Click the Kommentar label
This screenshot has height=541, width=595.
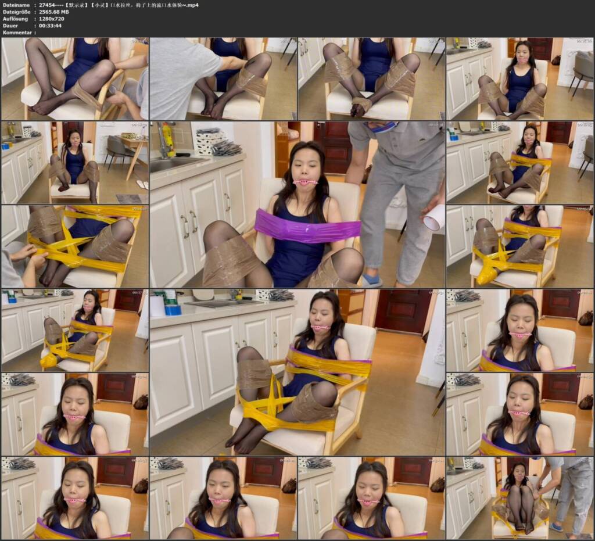[x=17, y=32]
